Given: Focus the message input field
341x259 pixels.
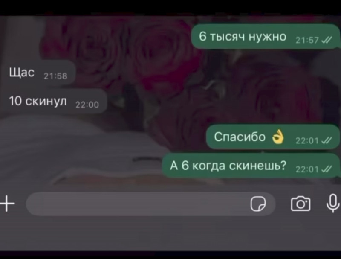Looking at the screenshot, I should [x=150, y=204].
